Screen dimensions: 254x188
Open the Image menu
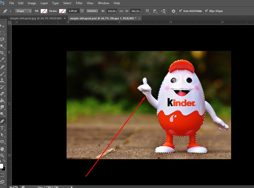click(x=32, y=3)
